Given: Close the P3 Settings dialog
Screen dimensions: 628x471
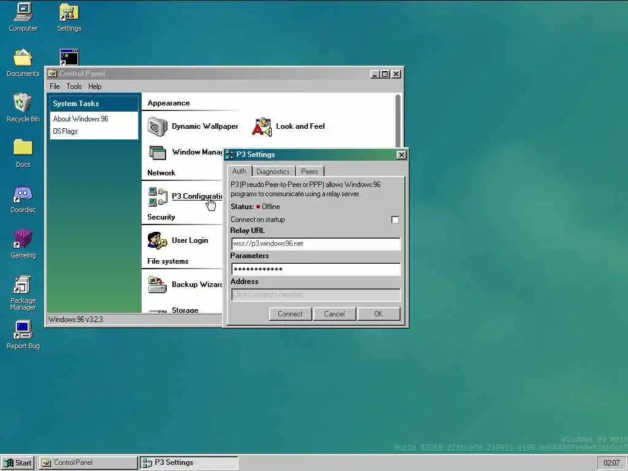Looking at the screenshot, I should point(401,155).
